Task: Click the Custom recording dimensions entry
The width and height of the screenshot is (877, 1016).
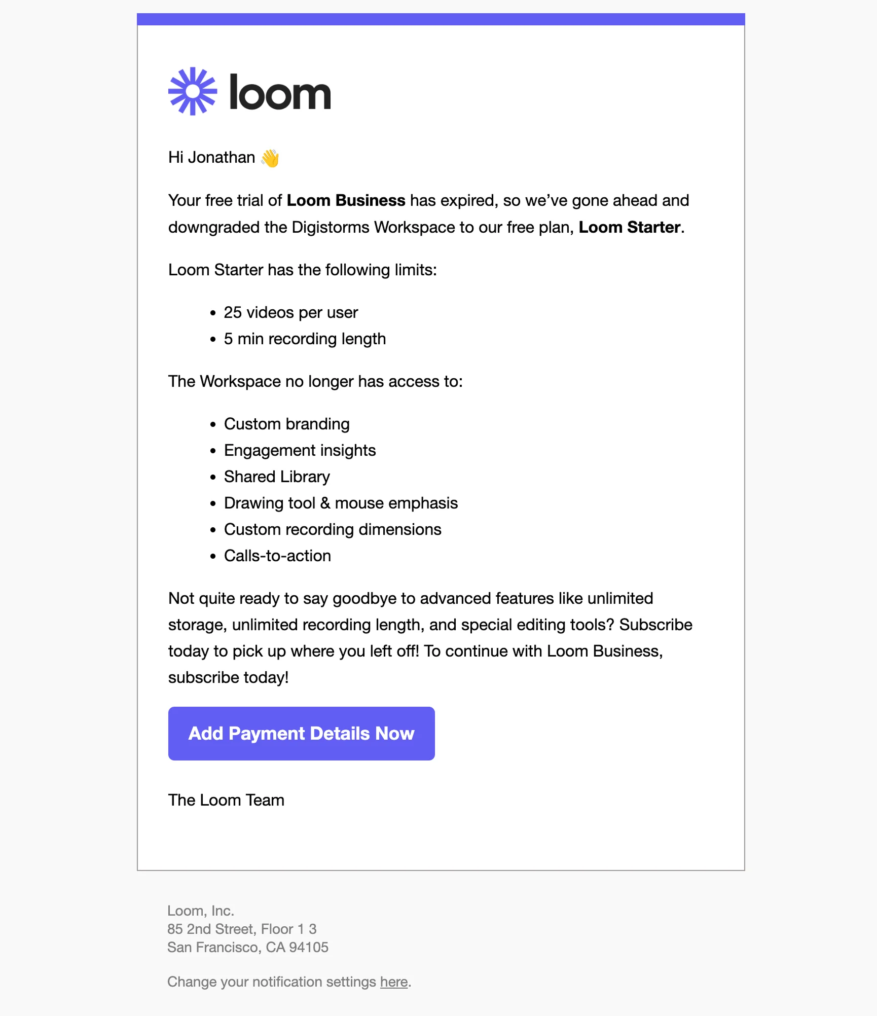Action: coord(333,529)
